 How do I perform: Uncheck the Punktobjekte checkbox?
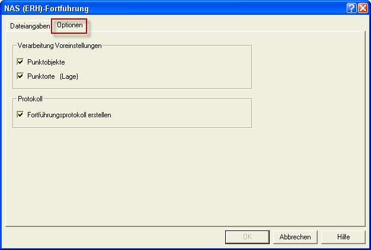click(x=20, y=62)
